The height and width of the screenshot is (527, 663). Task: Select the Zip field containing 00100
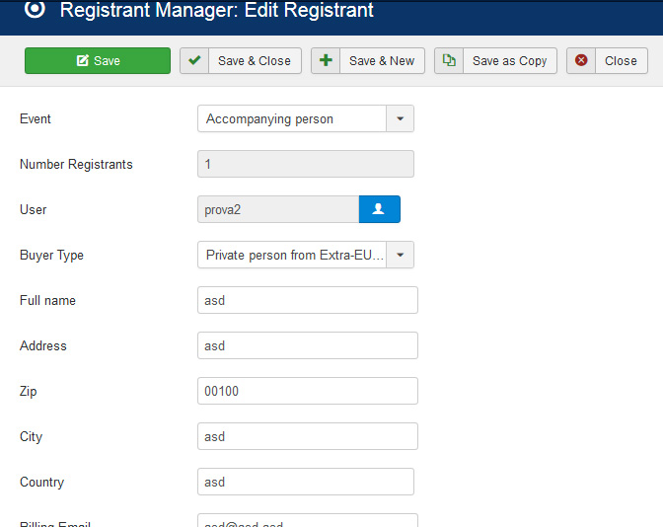click(x=307, y=391)
